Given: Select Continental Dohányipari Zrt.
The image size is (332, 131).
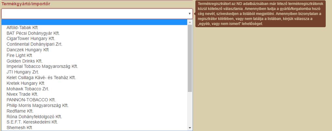Looking at the screenshot, I should point(34,44).
